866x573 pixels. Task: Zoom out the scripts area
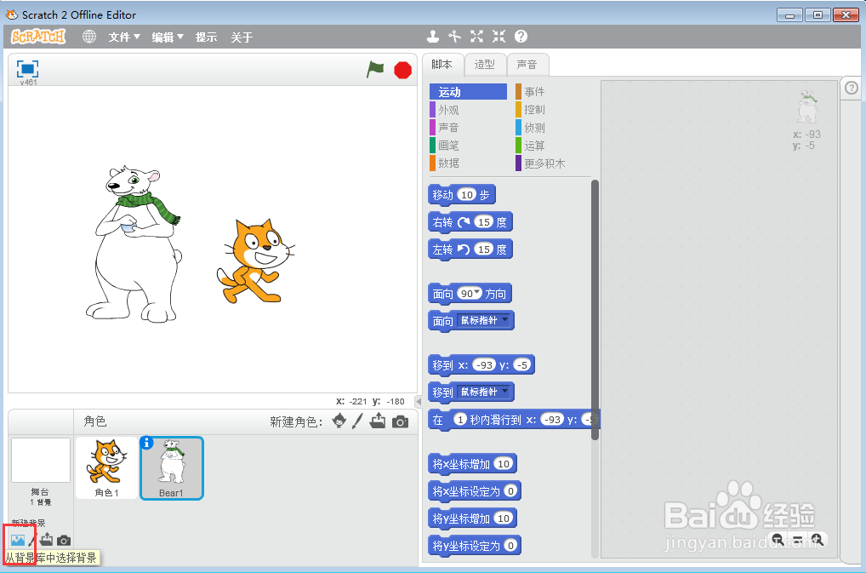coord(777,539)
